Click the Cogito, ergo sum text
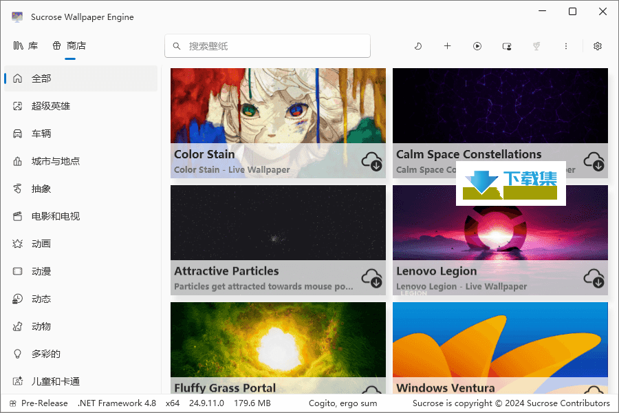Image resolution: width=619 pixels, height=413 pixels. [343, 403]
